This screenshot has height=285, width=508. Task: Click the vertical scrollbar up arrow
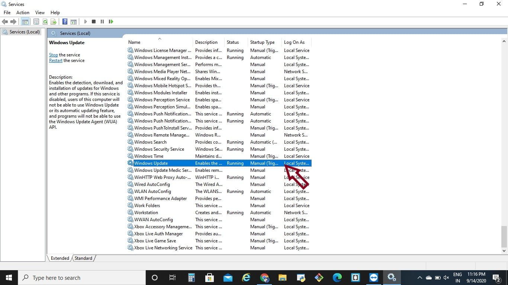(504, 42)
